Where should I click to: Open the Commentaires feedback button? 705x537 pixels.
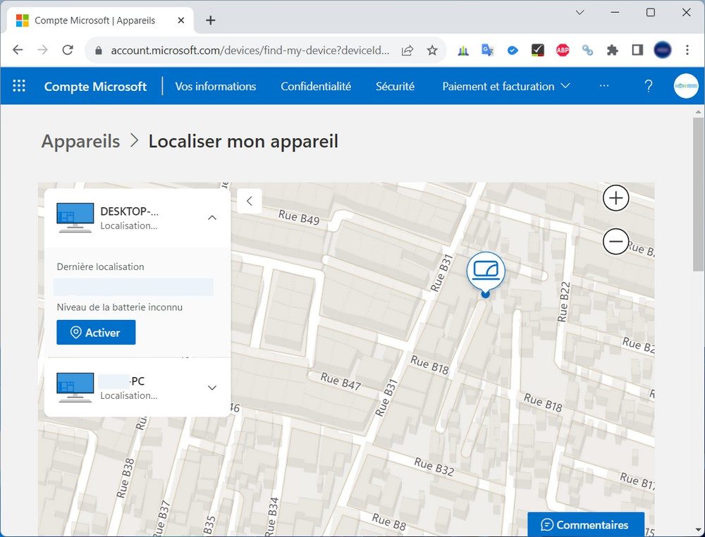click(585, 524)
